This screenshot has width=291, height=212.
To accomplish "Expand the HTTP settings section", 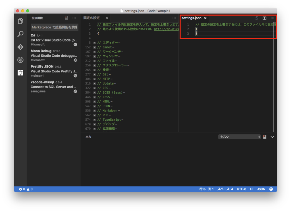I will (94, 79).
